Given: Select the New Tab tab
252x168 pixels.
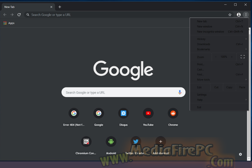Looking at the screenshot, I should (28, 7).
